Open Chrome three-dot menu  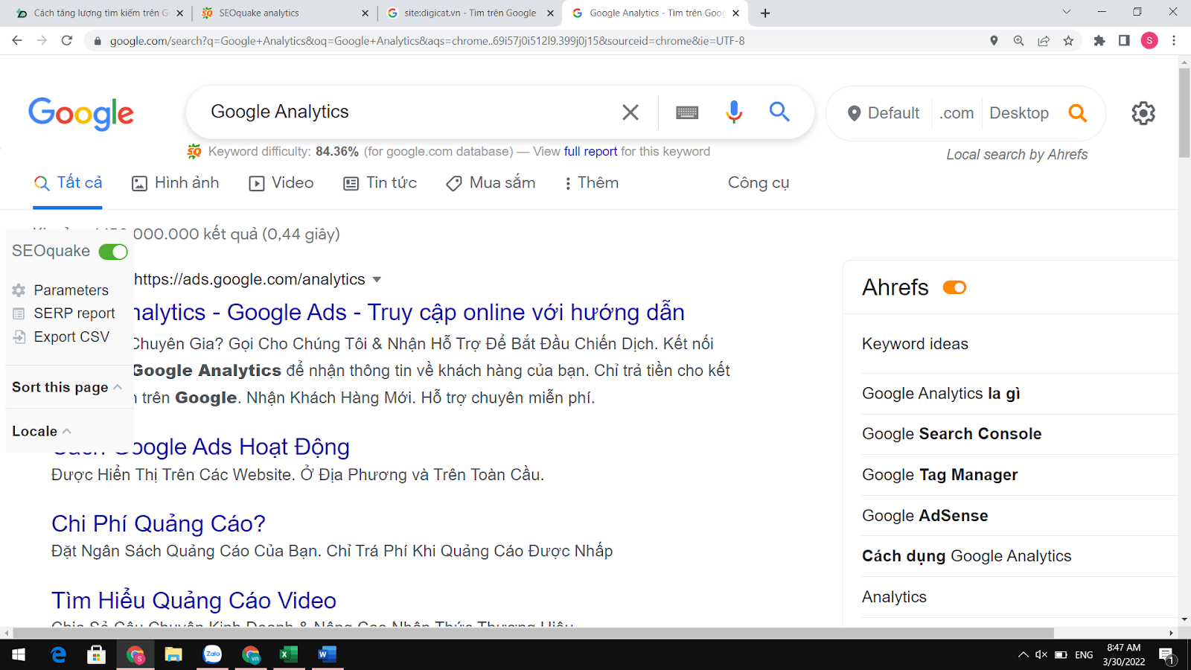[1174, 41]
